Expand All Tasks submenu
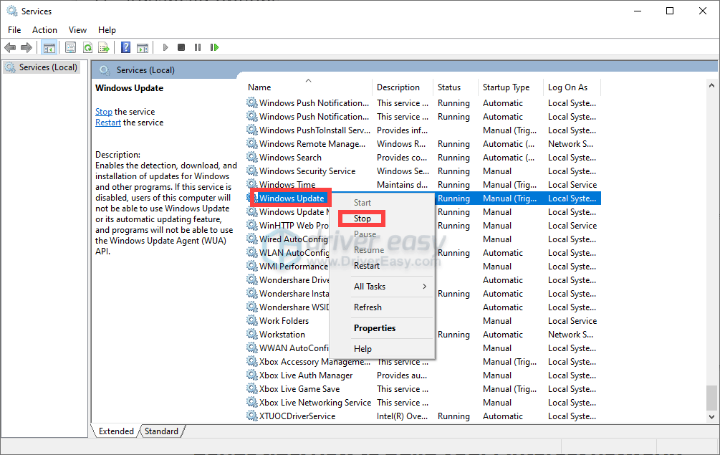This screenshot has height=455, width=720. click(383, 287)
